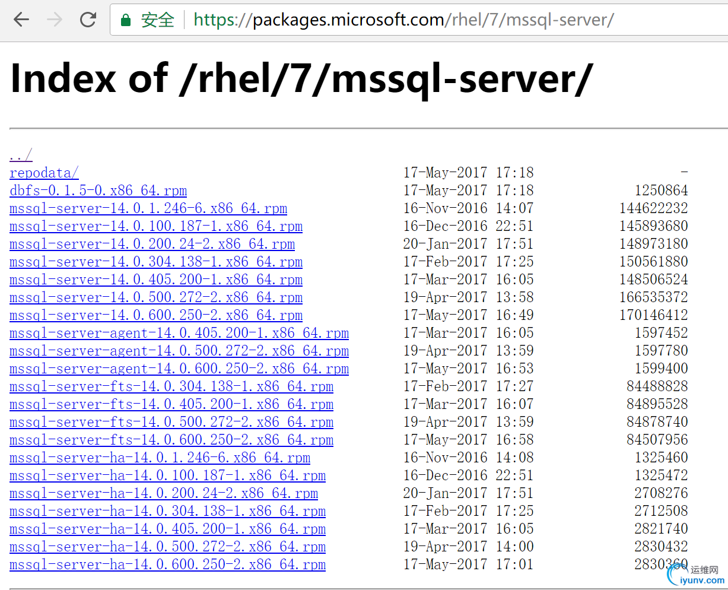The width and height of the screenshot is (728, 590).
Task: Download mssql-server-ha-14.0.500.272-2 rpm
Action: [167, 547]
